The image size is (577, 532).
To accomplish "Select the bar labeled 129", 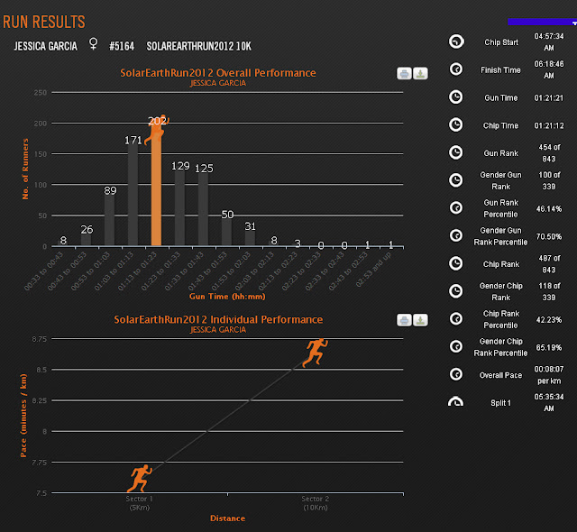I will 179,208.
